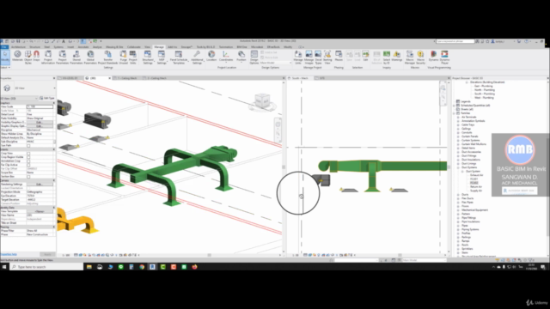Open Chrome from the taskbar

[x=142, y=267]
